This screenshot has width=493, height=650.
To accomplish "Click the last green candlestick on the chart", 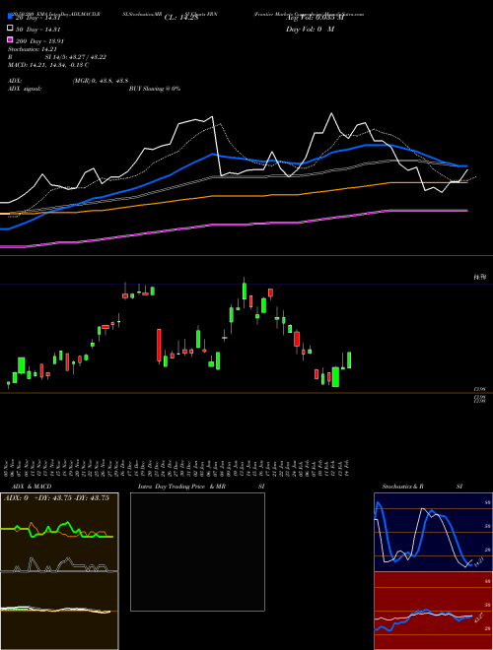I will click(349, 360).
